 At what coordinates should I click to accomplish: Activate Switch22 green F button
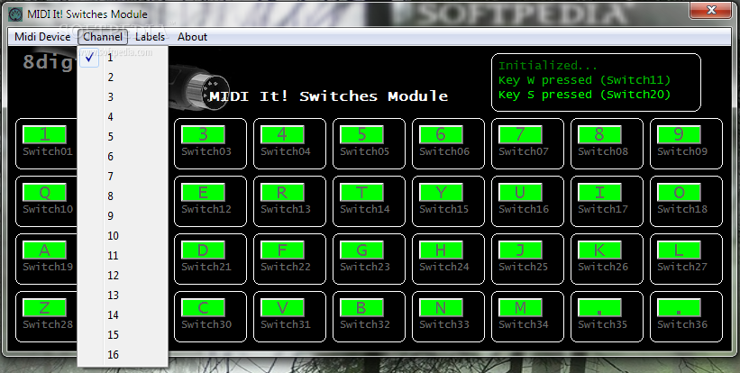[282, 250]
